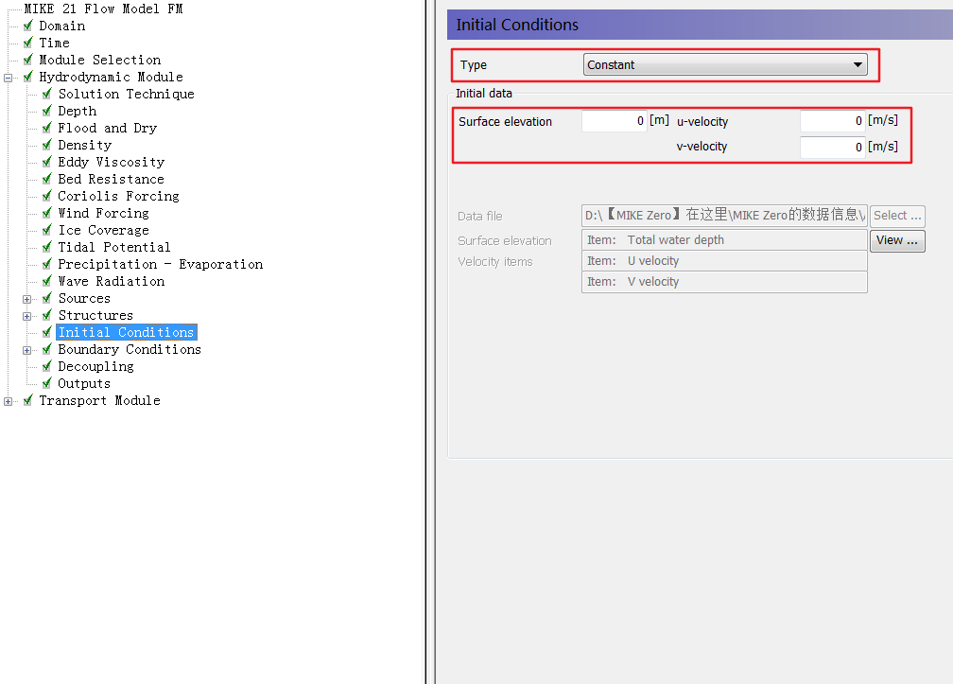This screenshot has width=953, height=684.
Task: Click the Select ... file button
Action: pyautogui.click(x=898, y=216)
